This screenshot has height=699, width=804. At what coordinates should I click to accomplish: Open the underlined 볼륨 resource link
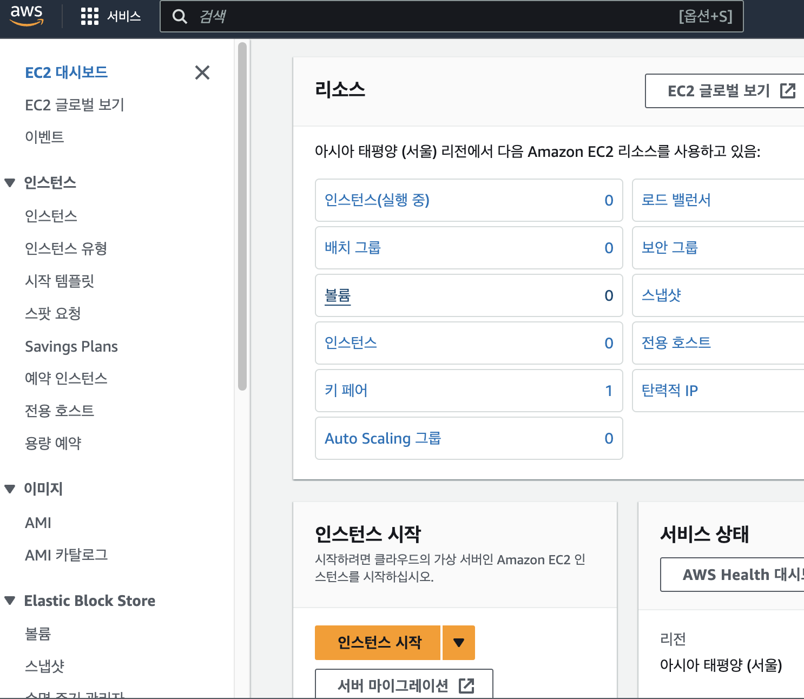(x=338, y=295)
